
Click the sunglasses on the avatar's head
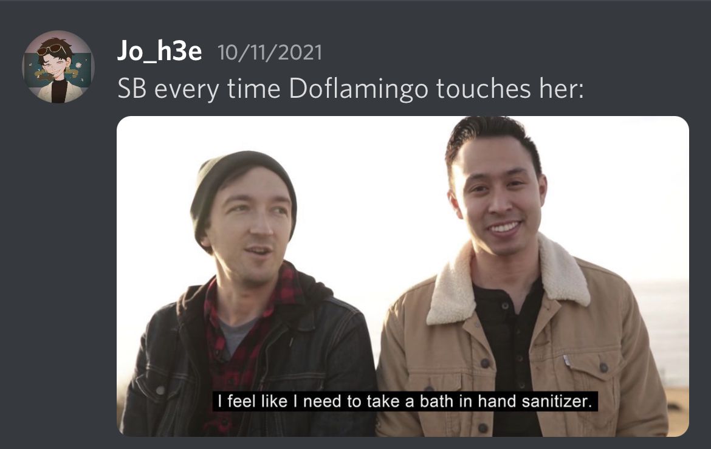pos(51,49)
